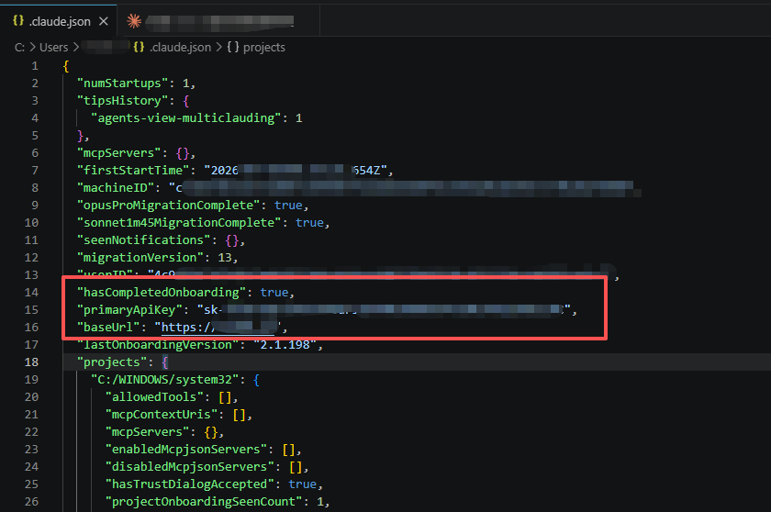The width and height of the screenshot is (771, 512).
Task: Select the Users breadcrumb segment
Action: click(53, 47)
